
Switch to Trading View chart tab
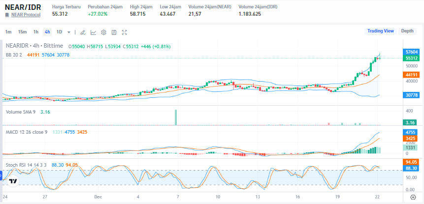pyautogui.click(x=381, y=31)
